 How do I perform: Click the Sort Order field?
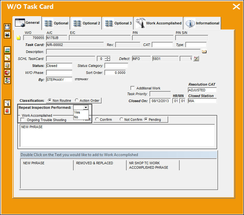tap(115, 73)
